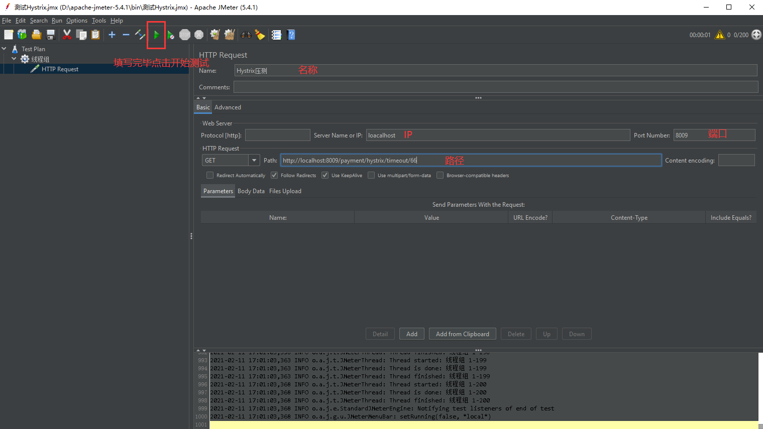
Task: Open the Options menu
Action: 77,21
